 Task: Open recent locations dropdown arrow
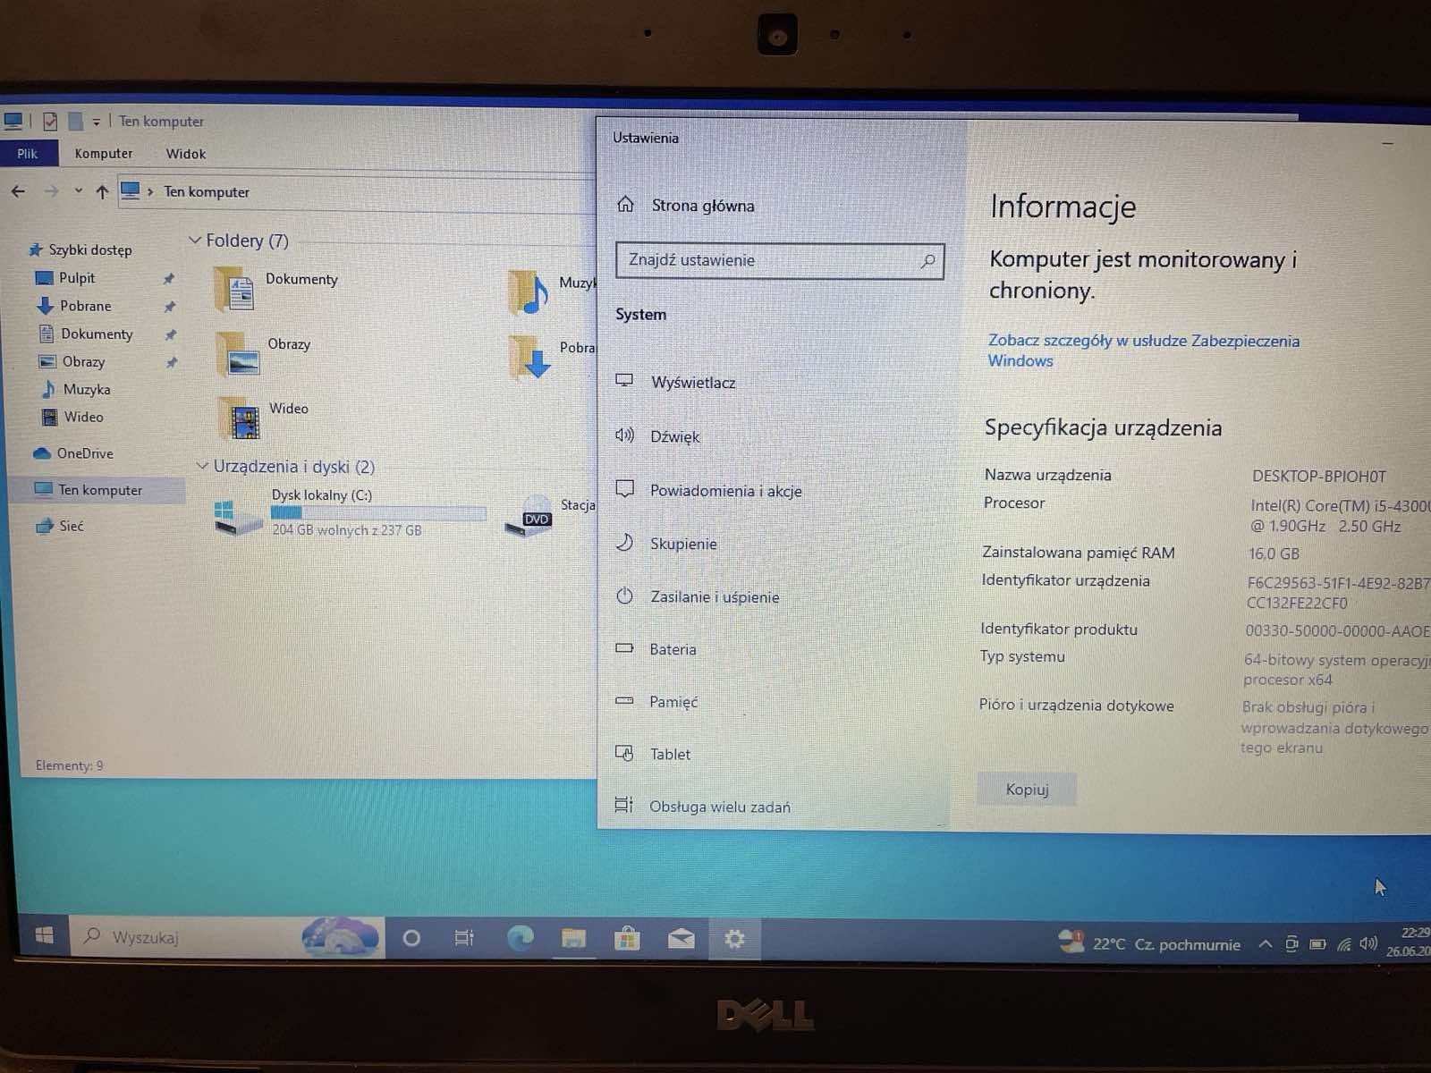coord(79,190)
